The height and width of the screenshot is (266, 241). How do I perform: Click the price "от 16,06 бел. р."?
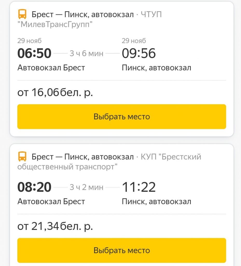(55, 92)
